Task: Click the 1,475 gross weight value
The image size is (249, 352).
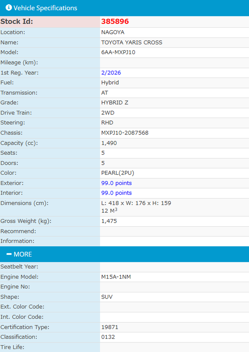Action: [x=109, y=221]
